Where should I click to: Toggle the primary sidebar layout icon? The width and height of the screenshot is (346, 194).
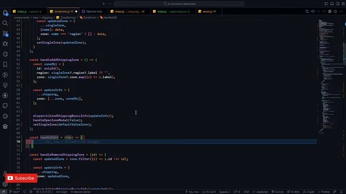pos(326,4)
